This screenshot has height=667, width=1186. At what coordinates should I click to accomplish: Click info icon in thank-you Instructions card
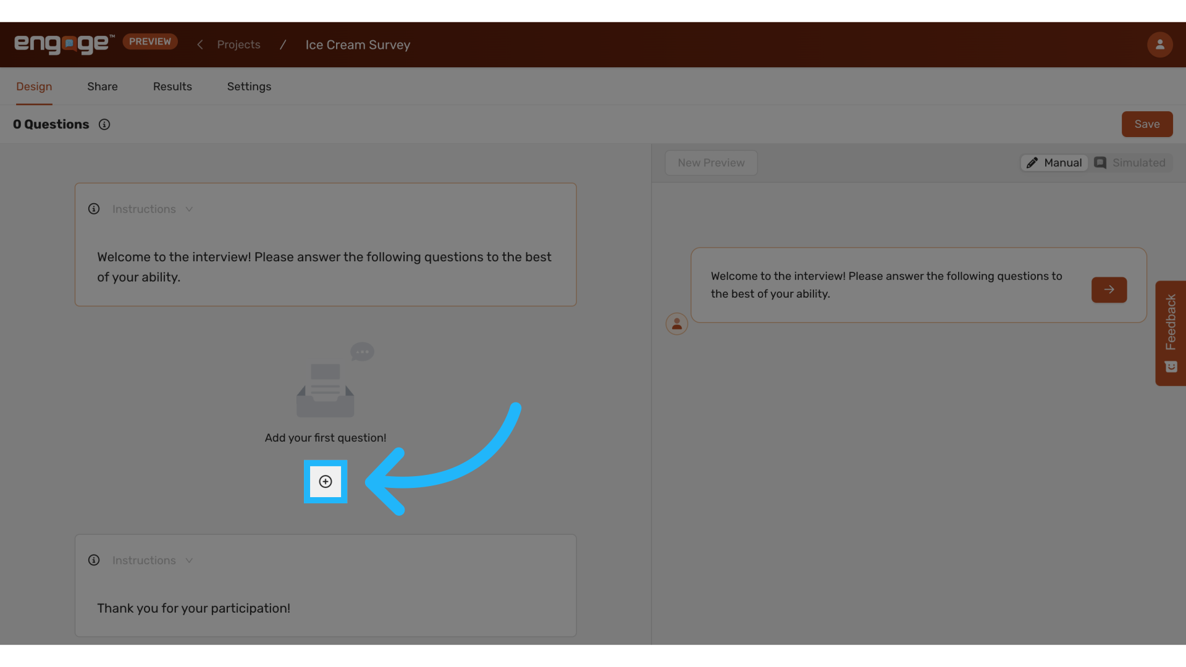(x=94, y=560)
